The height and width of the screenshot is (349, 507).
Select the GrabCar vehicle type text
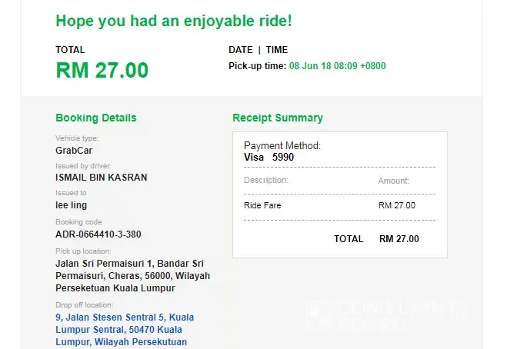tap(74, 151)
